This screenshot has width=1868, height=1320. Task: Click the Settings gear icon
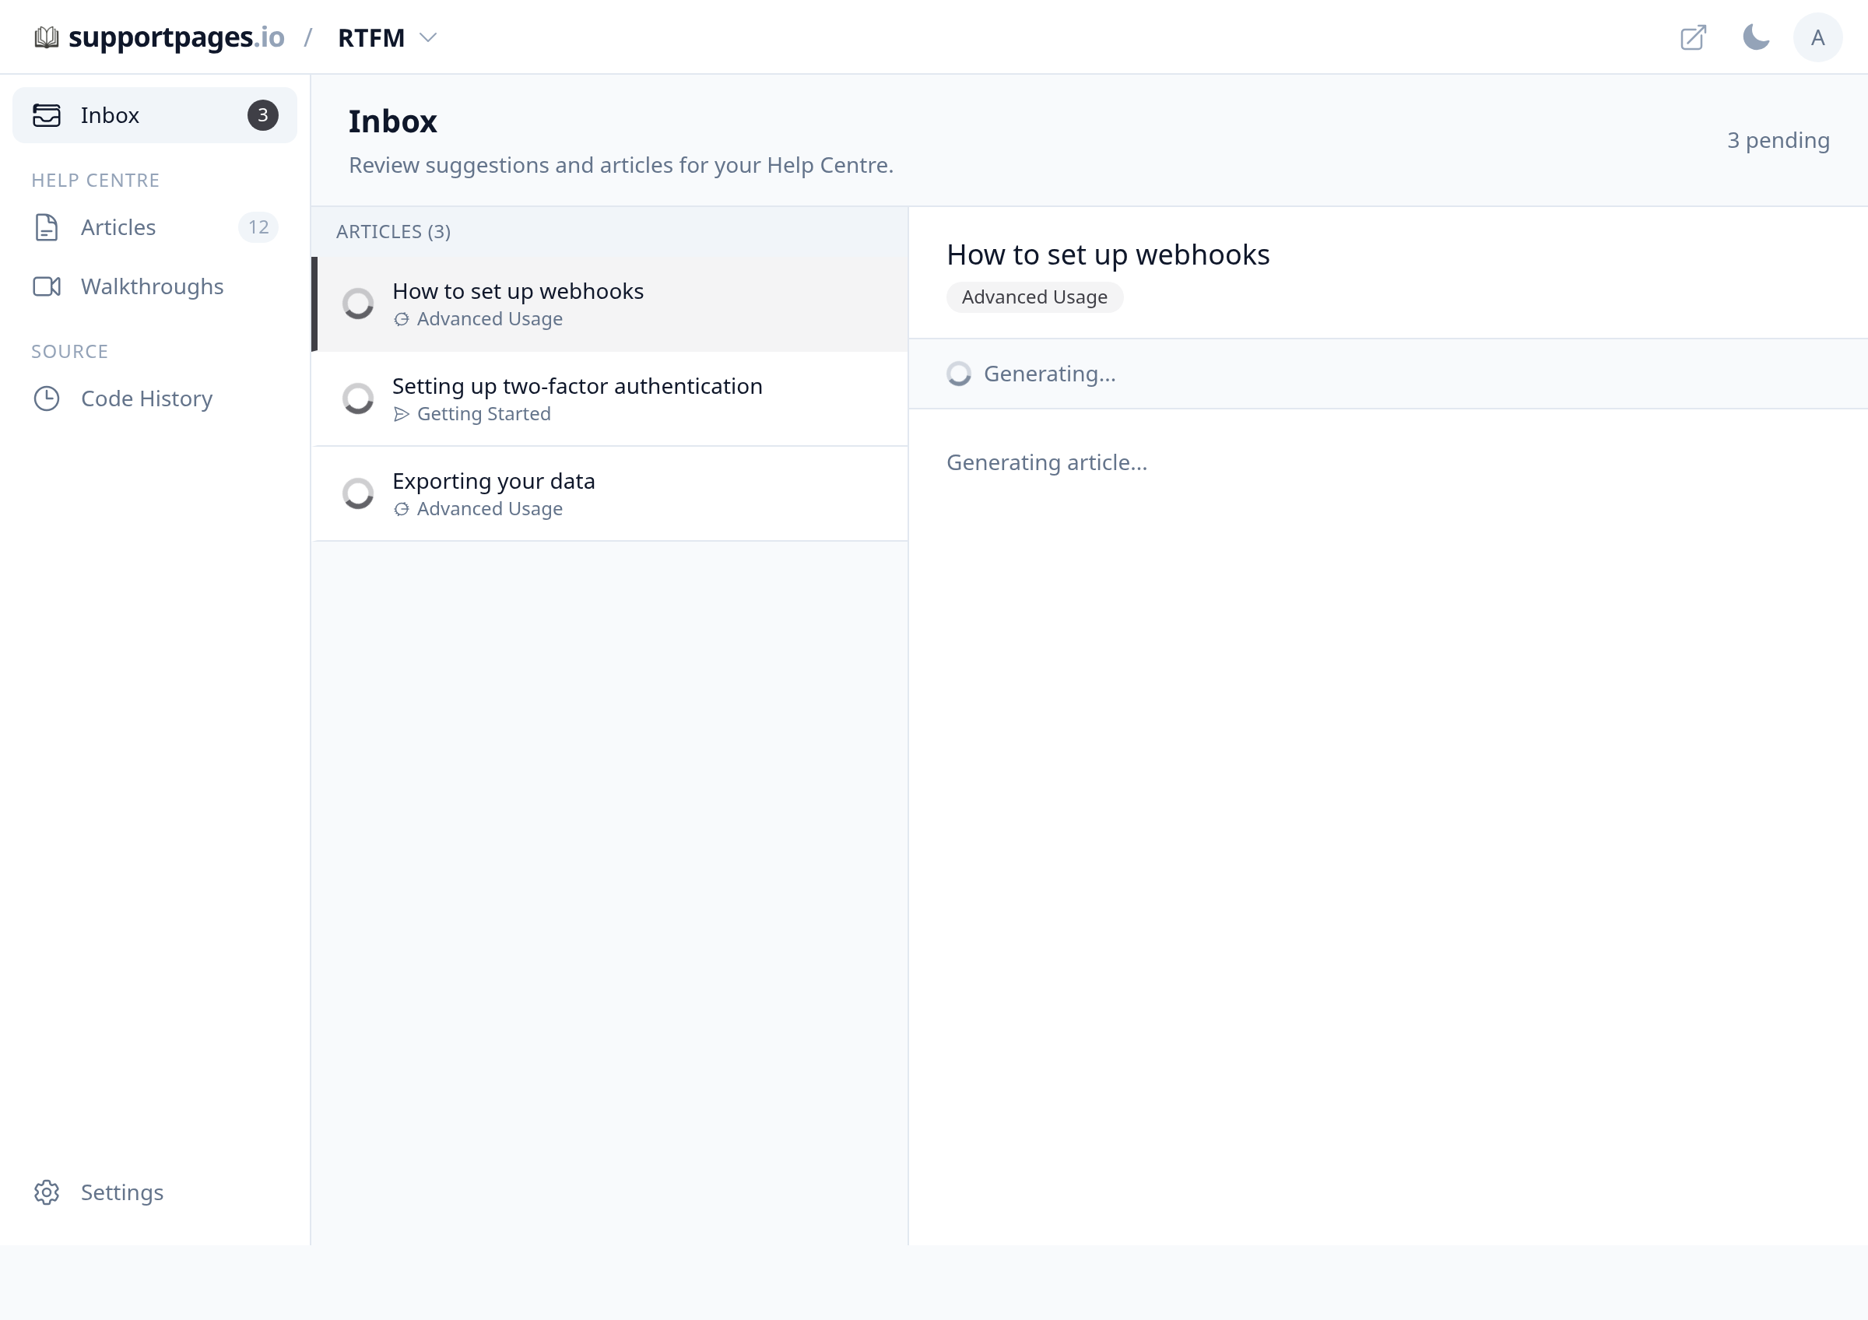coord(47,1192)
